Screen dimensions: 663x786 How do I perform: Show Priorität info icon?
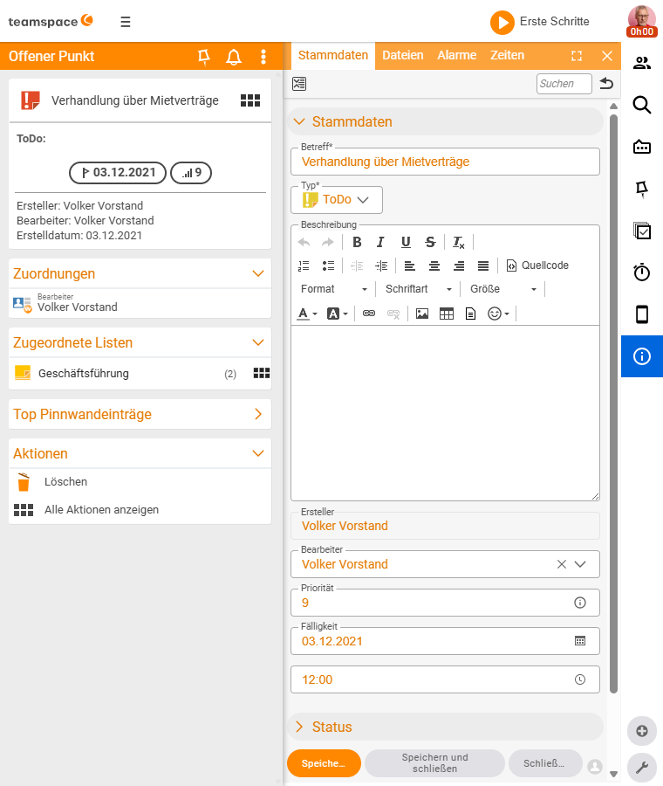[580, 603]
